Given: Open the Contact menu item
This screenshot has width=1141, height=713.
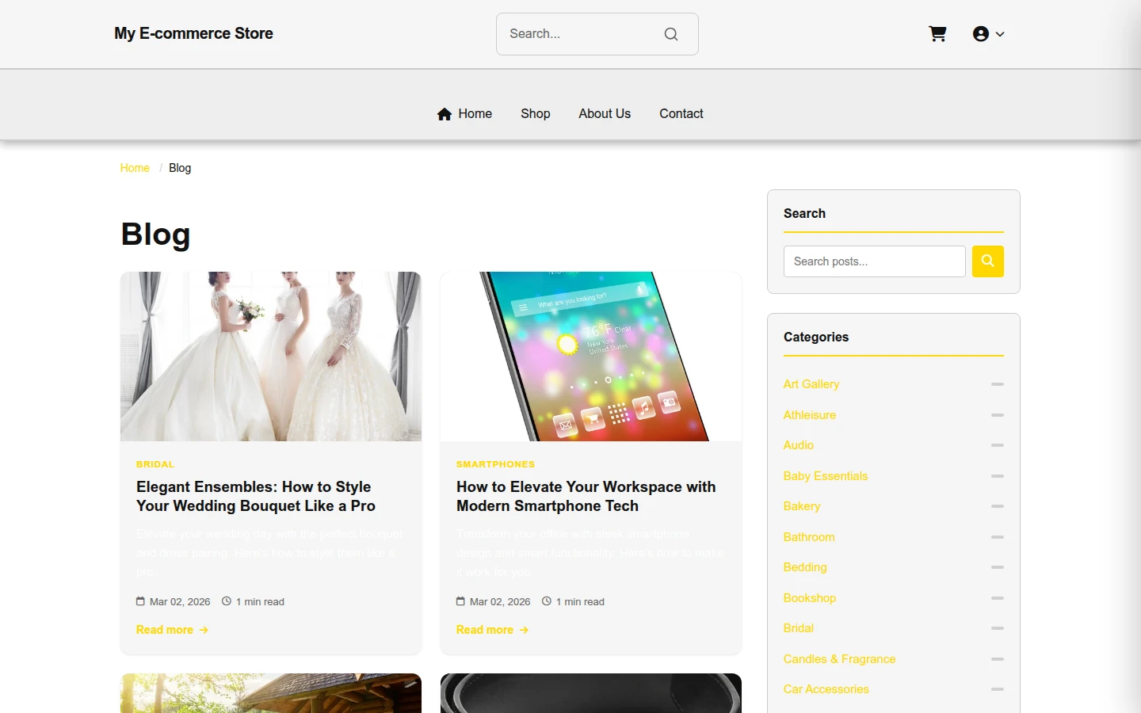Looking at the screenshot, I should [x=681, y=114].
